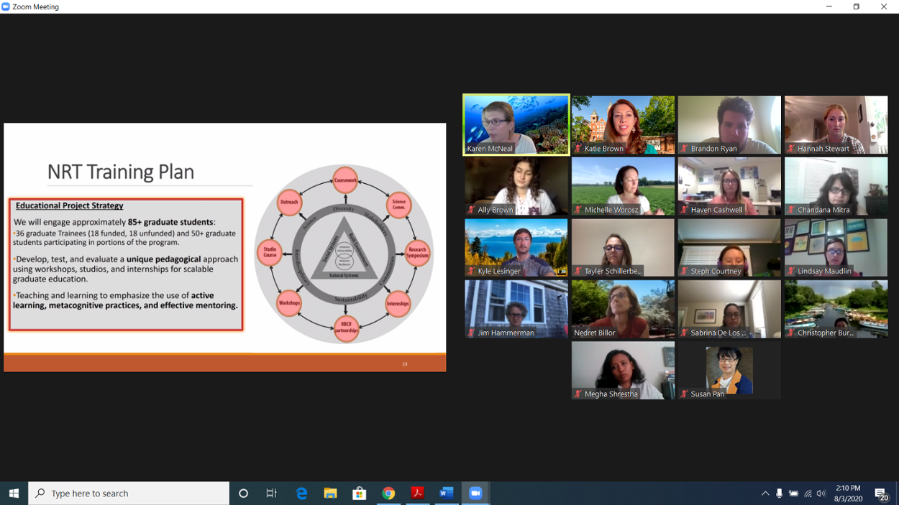Open Microsoft Edge from the taskbar
The image size is (899, 505).
(301, 494)
